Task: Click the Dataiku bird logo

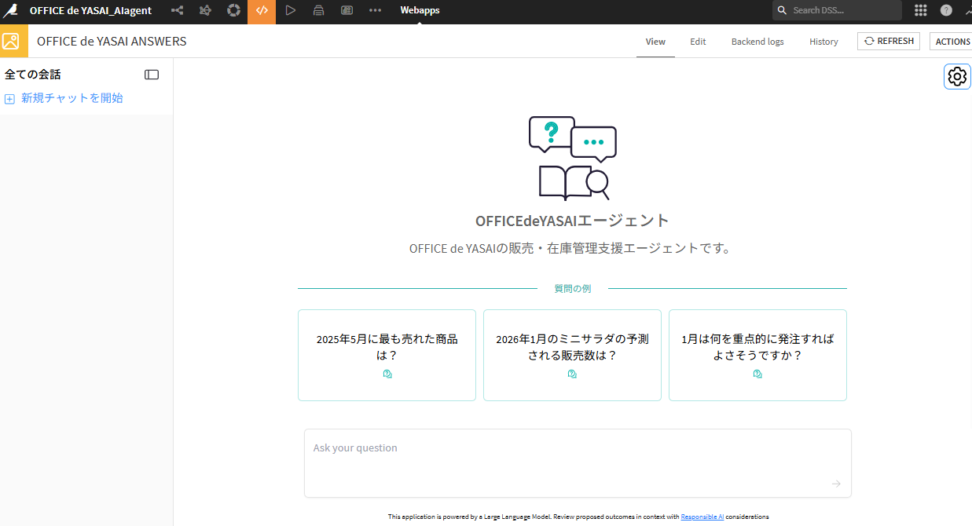Action: click(x=10, y=10)
